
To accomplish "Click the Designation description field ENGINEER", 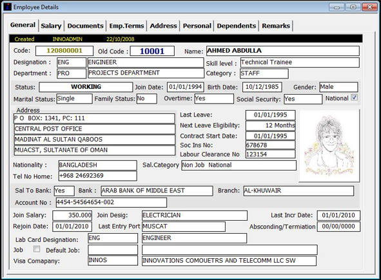I will coord(146,62).
